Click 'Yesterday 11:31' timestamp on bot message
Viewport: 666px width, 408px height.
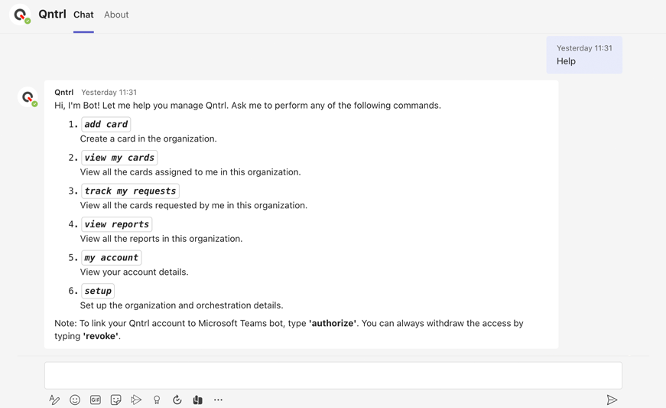coord(109,92)
